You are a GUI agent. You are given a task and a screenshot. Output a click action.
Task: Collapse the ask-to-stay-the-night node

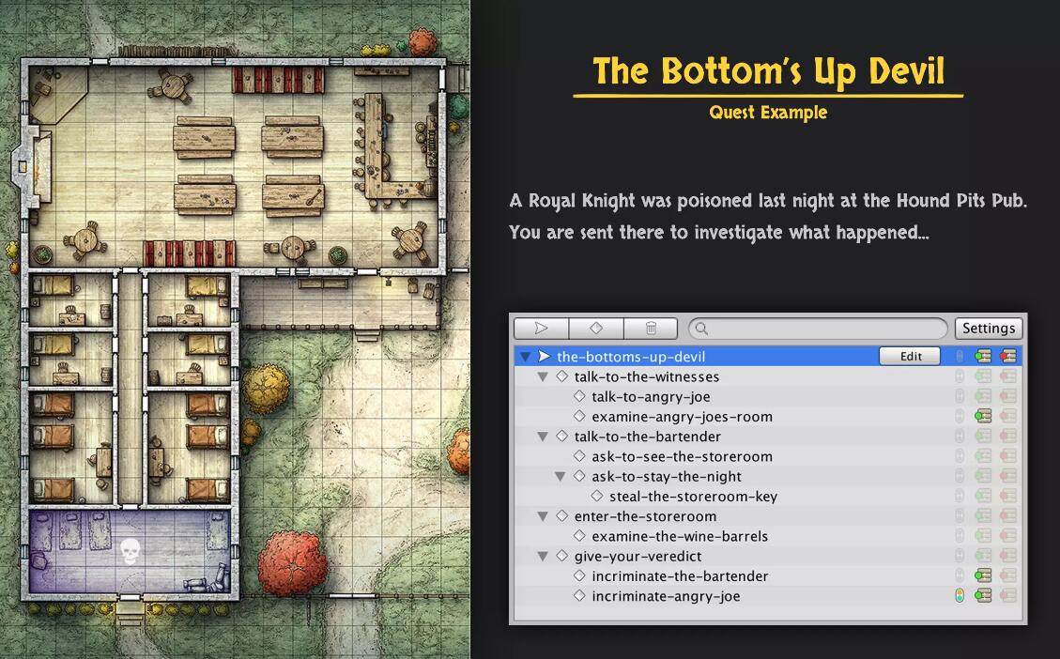point(561,477)
